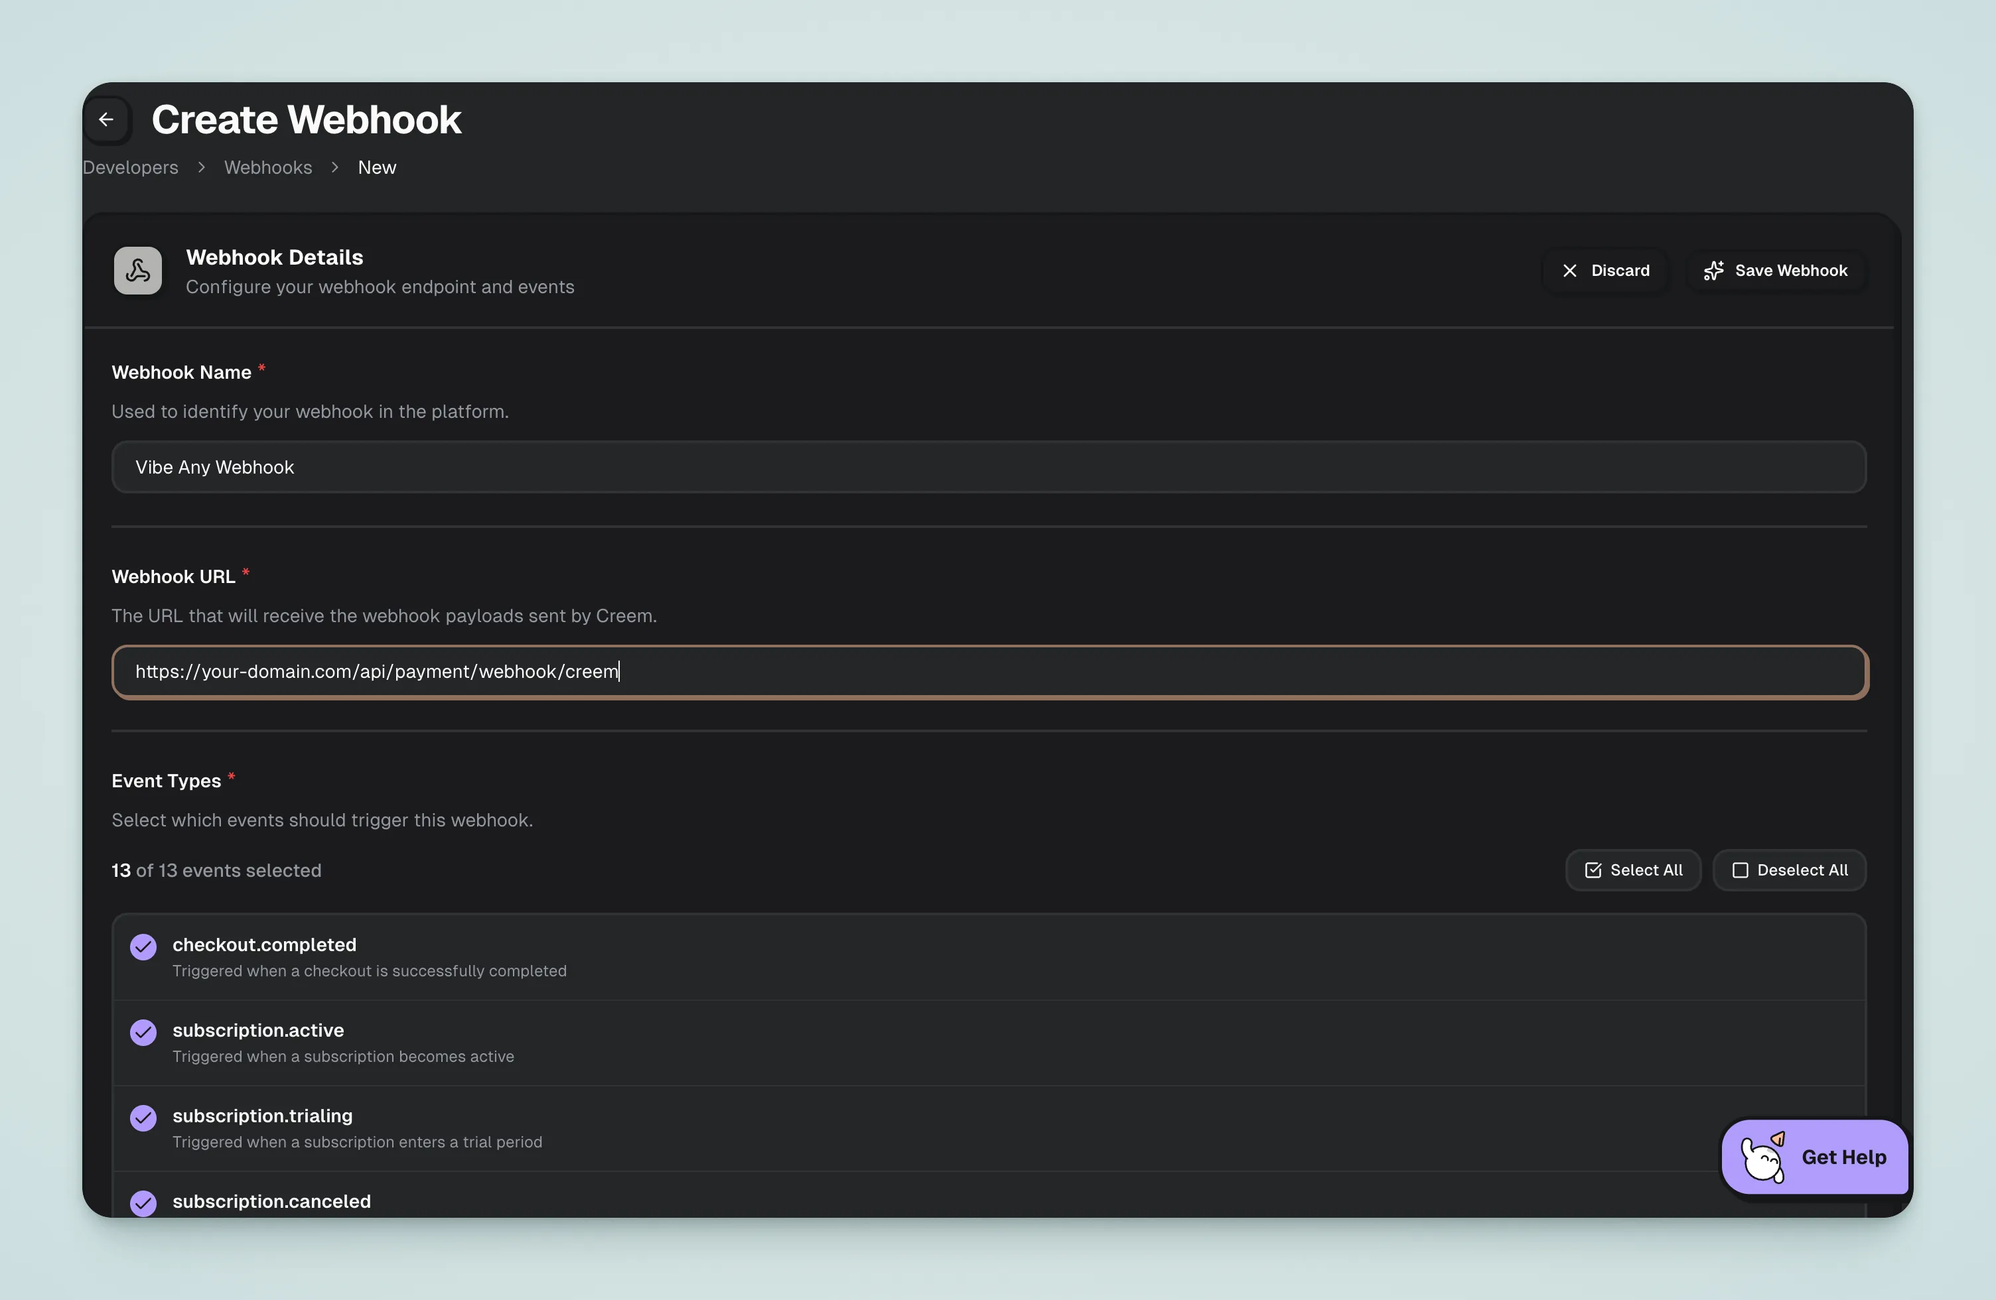Toggle the subscription.canceled event checkbox

[143, 1202]
